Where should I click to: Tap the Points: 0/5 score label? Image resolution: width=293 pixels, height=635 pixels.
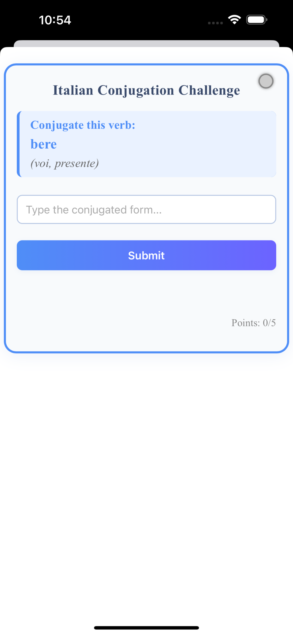click(253, 323)
